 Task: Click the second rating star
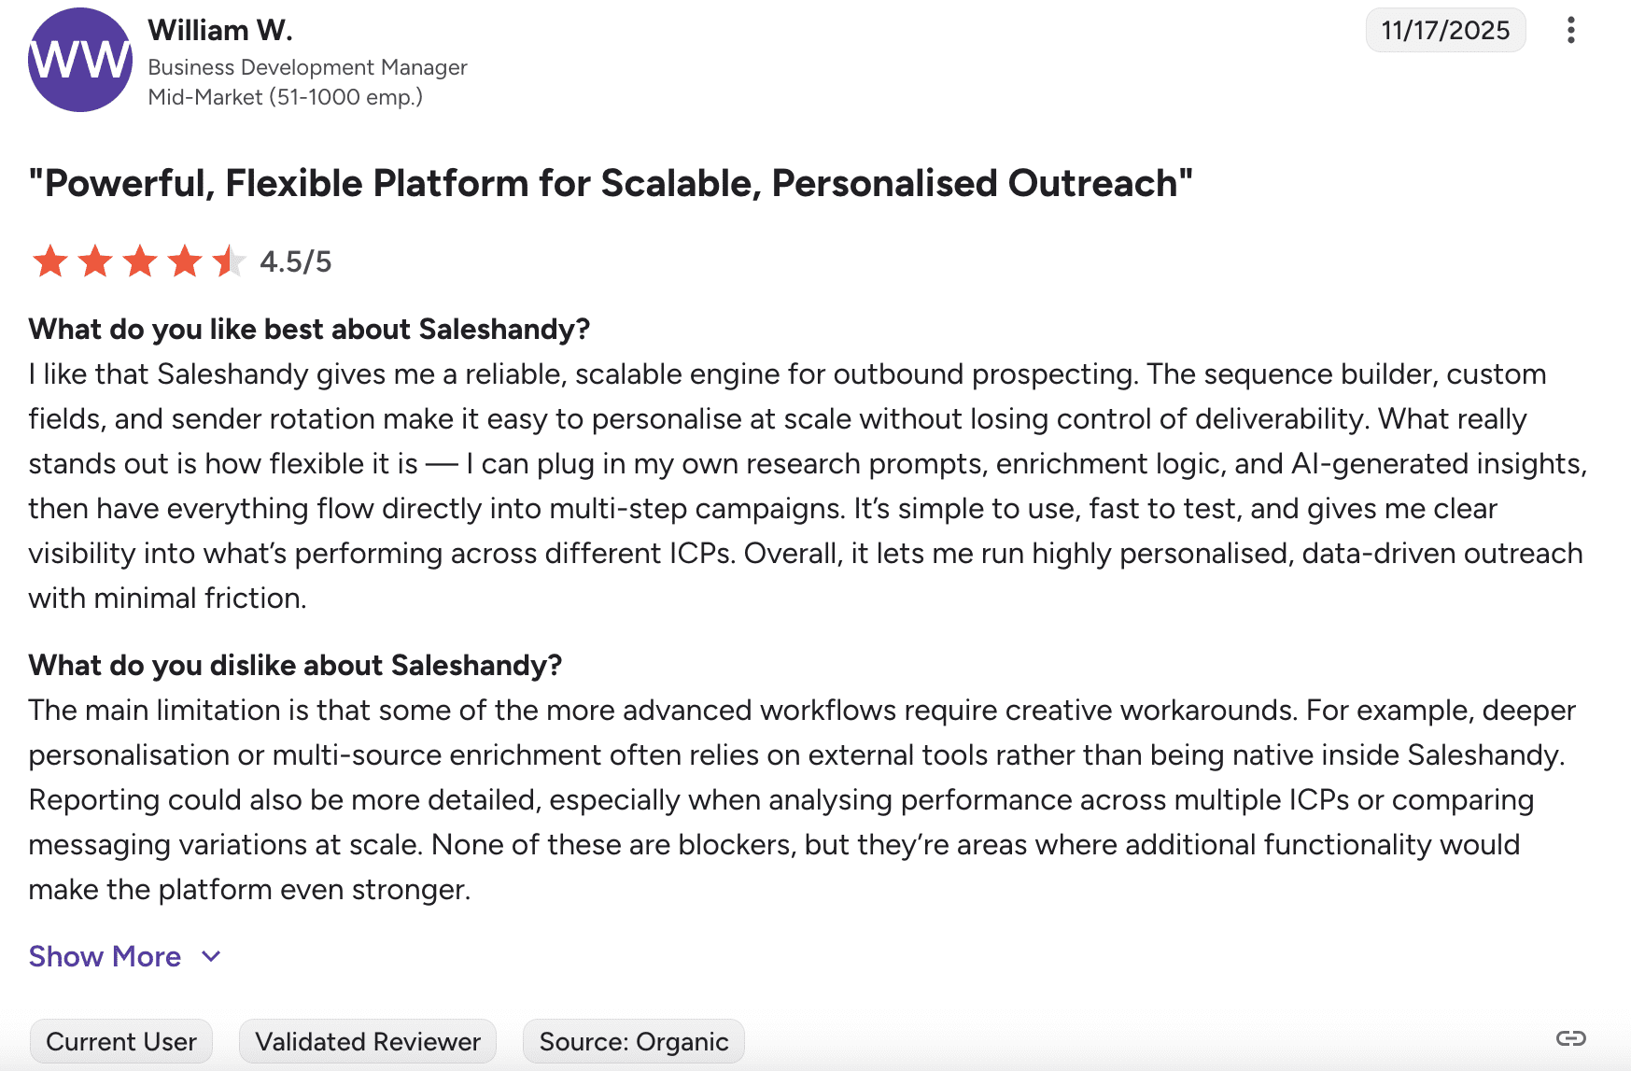(95, 261)
